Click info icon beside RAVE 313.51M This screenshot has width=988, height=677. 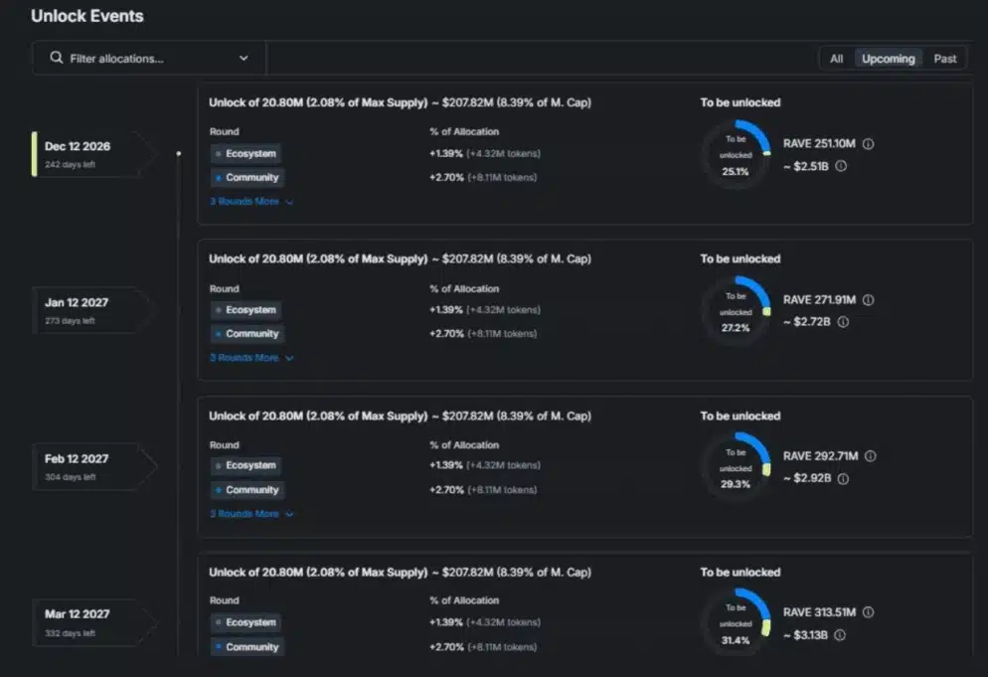868,612
